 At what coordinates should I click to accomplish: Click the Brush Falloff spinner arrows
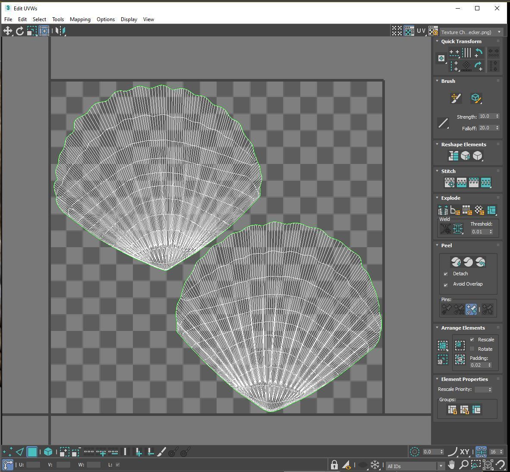pos(497,128)
